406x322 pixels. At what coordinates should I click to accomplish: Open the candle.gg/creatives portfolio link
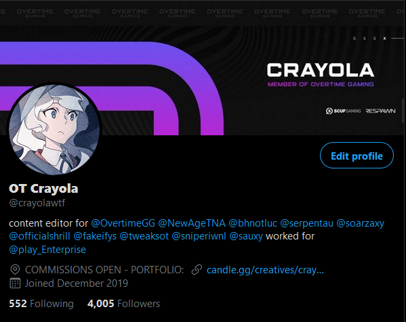click(x=265, y=270)
